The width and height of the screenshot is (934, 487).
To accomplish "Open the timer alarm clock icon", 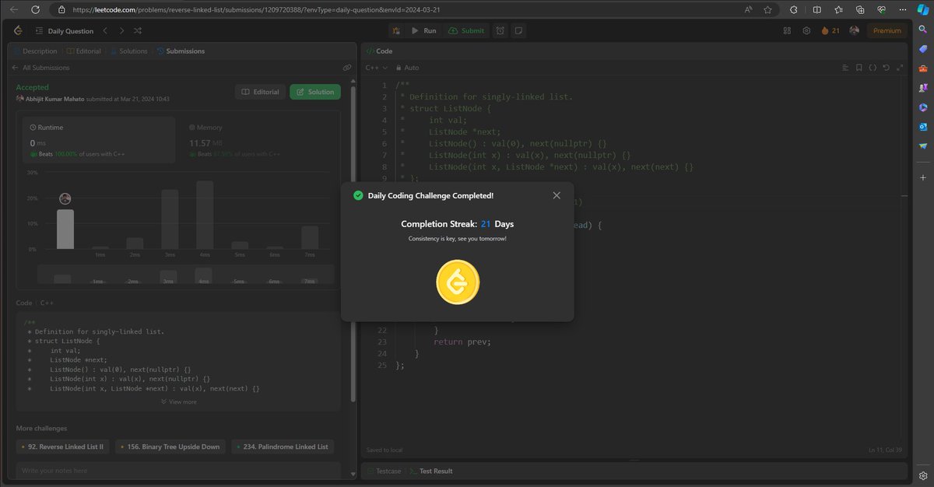I will tap(500, 31).
